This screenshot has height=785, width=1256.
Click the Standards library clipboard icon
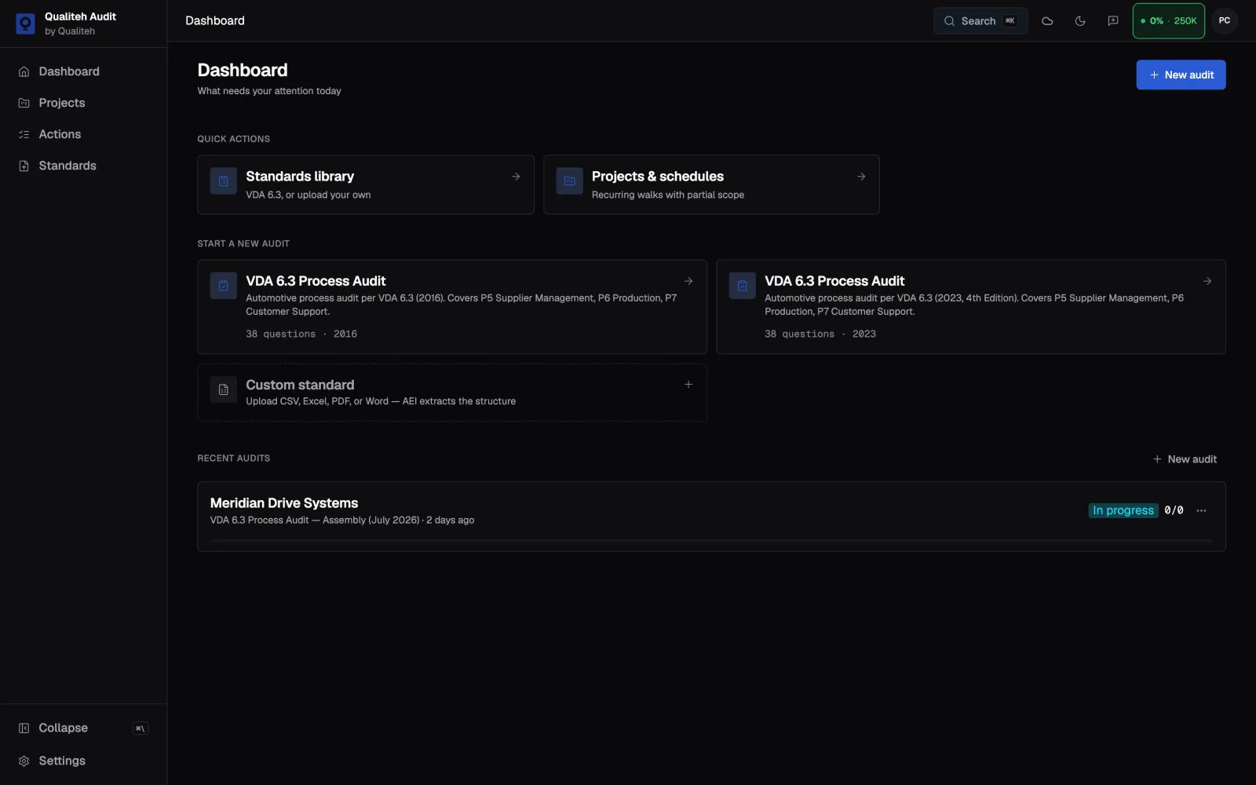pos(224,181)
